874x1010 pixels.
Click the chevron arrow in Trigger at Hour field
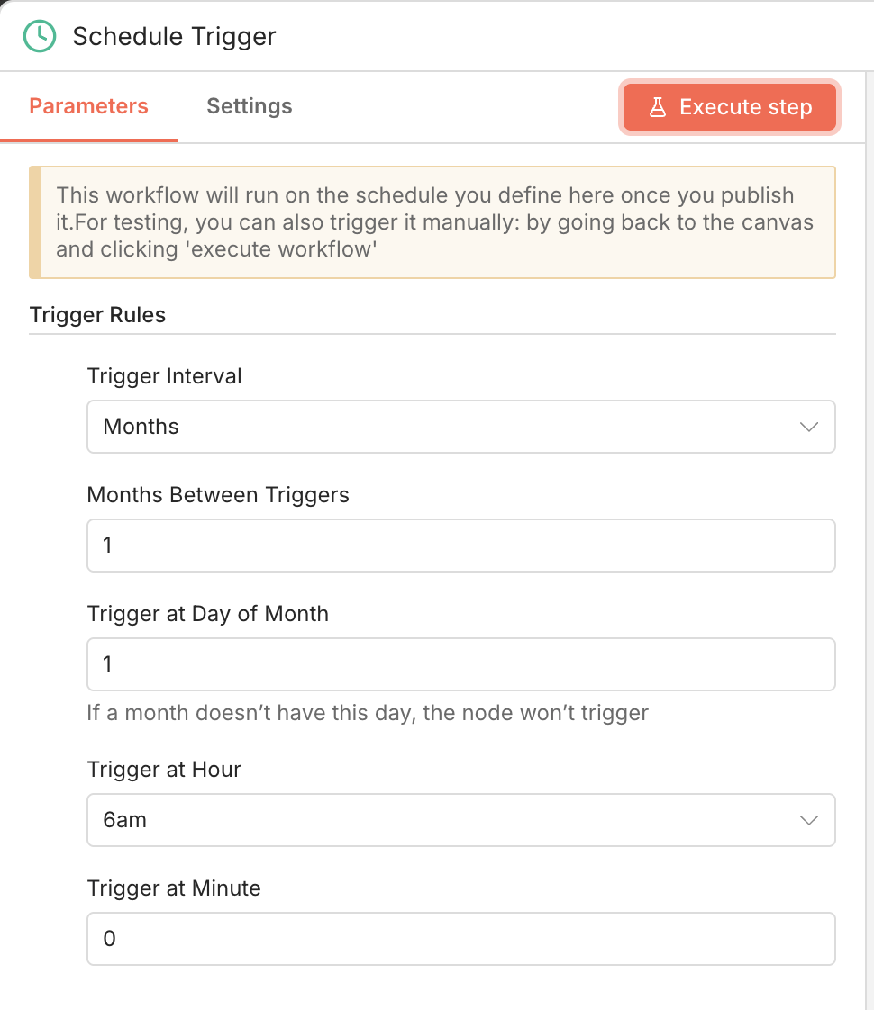[x=809, y=820]
